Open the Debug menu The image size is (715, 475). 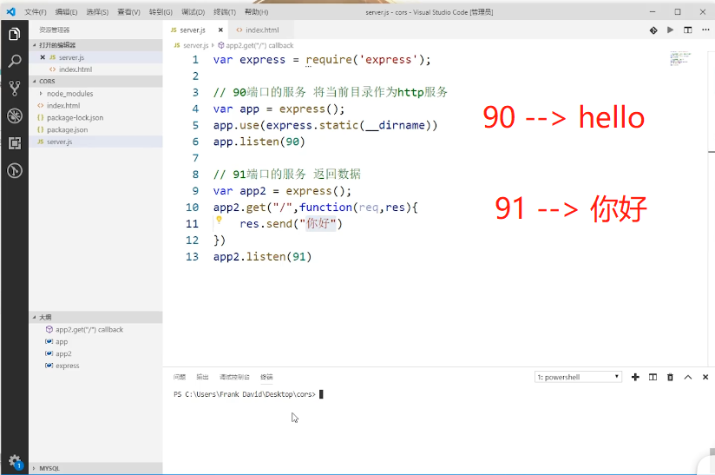(x=193, y=12)
